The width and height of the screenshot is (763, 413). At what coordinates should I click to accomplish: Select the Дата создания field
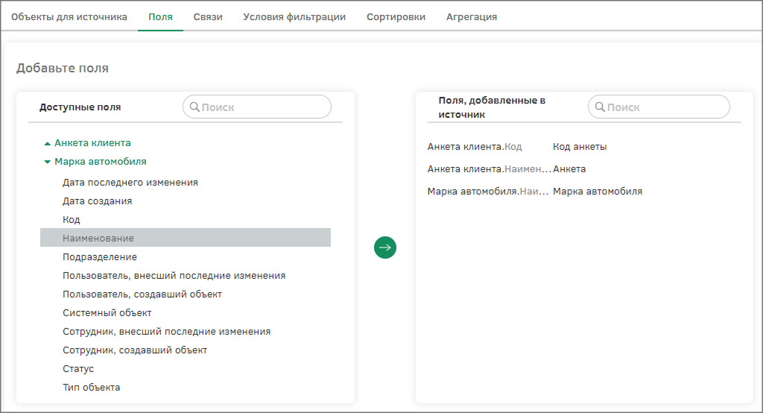coord(97,201)
